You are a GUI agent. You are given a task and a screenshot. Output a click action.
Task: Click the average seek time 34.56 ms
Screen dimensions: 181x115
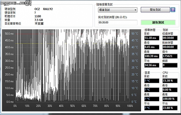152,65
